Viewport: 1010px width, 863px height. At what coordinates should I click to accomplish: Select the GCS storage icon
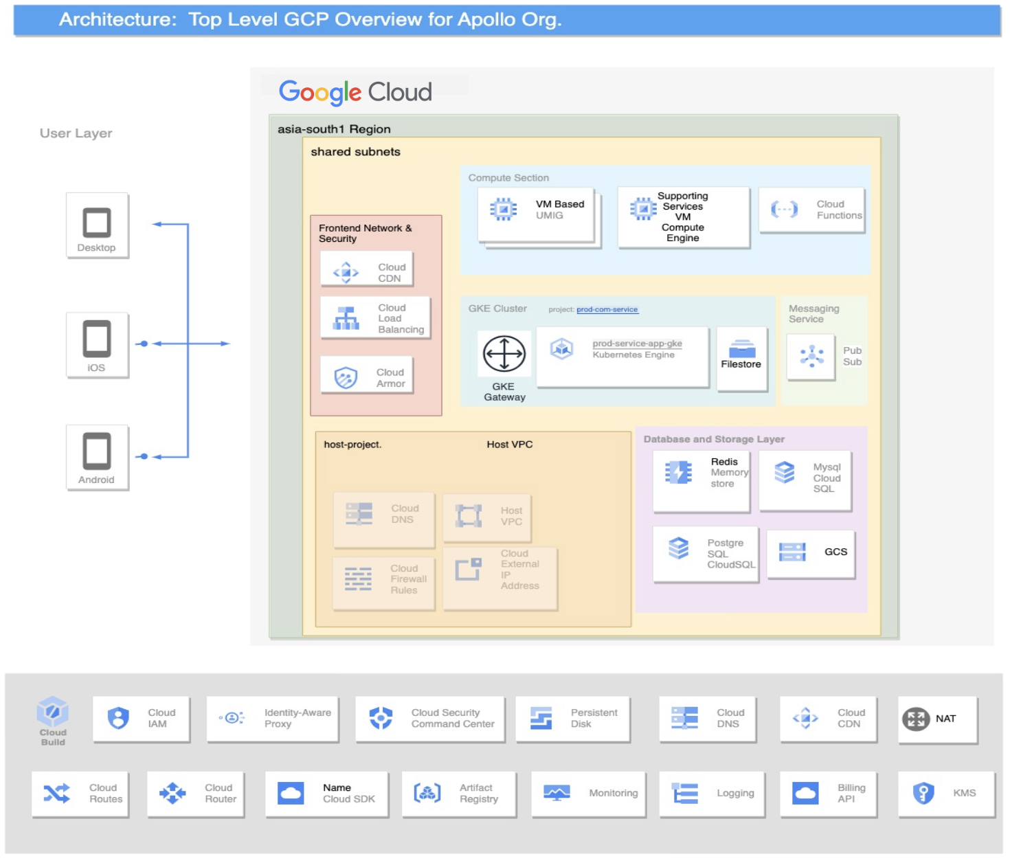(792, 552)
